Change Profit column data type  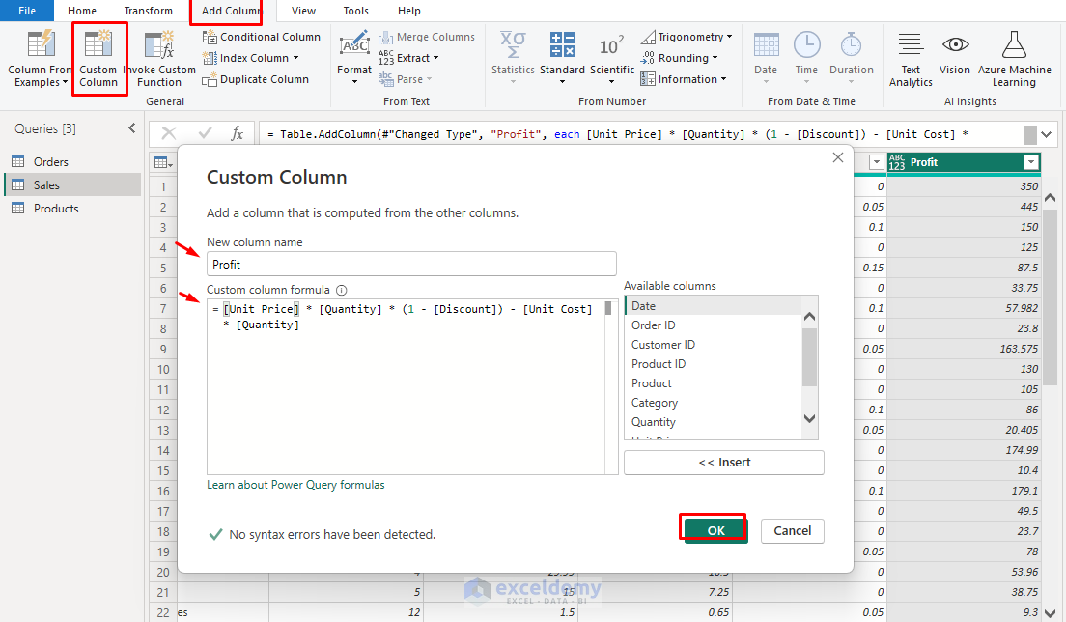tap(897, 162)
